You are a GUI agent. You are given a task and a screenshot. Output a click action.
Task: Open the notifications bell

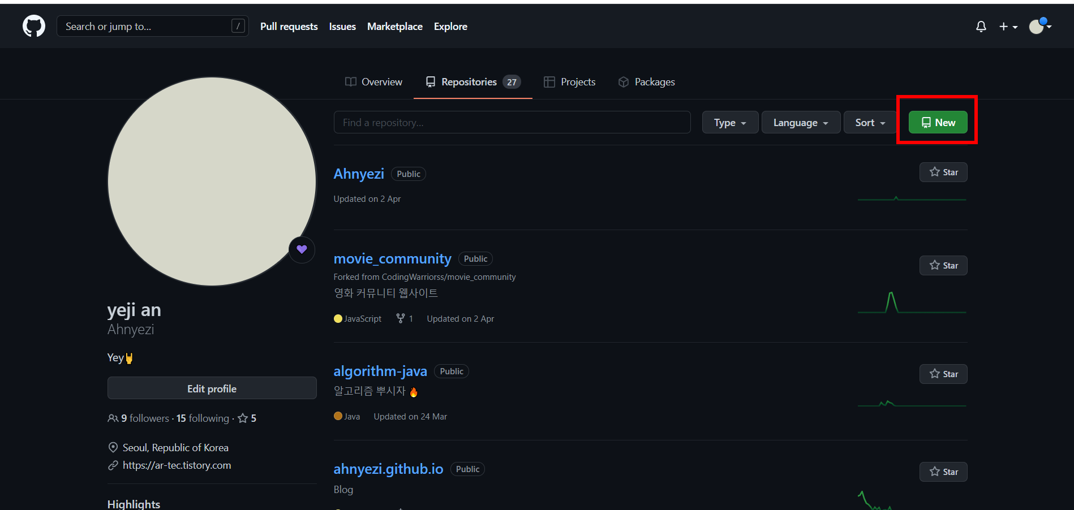coord(981,27)
